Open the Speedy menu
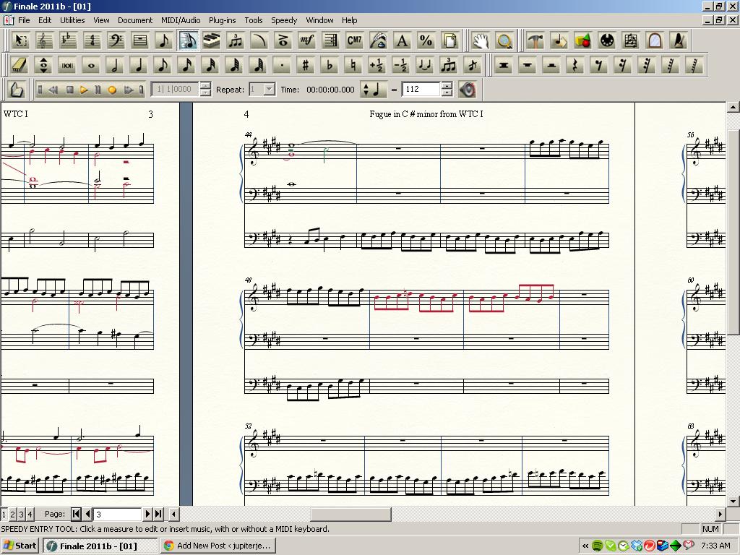The image size is (740, 555). pos(283,20)
